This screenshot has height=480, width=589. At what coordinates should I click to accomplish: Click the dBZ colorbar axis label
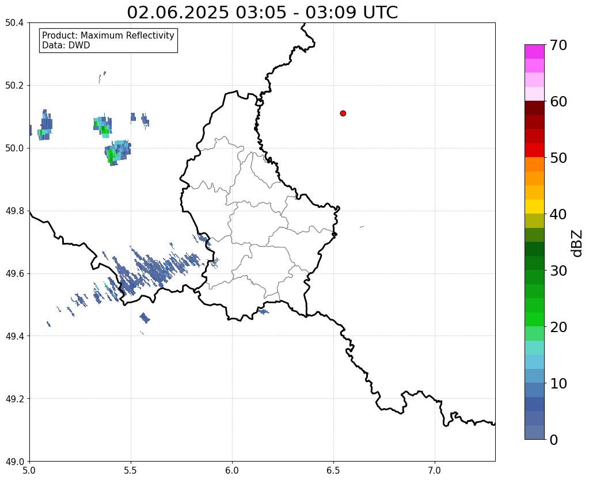[577, 243]
